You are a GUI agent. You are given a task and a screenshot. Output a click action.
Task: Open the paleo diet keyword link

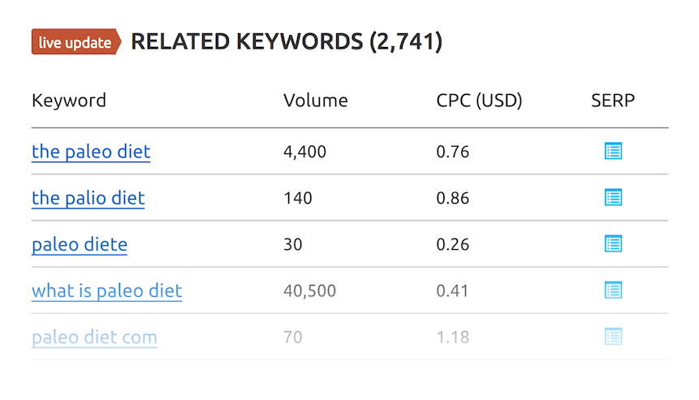click(x=91, y=152)
